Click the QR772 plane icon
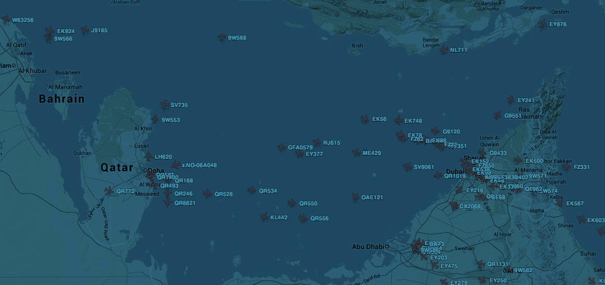Image resolution: width=605 pixels, height=285 pixels. (x=110, y=191)
